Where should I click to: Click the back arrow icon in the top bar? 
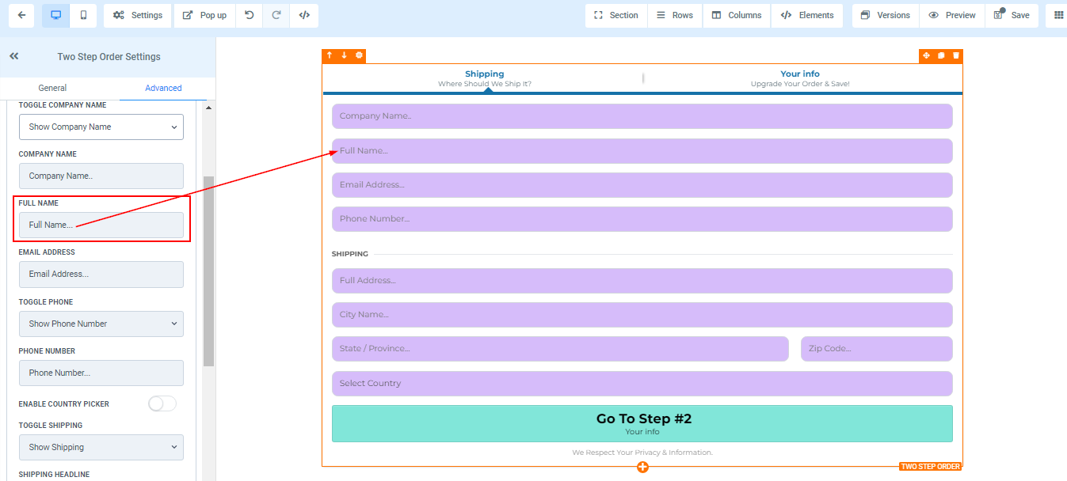(x=21, y=15)
